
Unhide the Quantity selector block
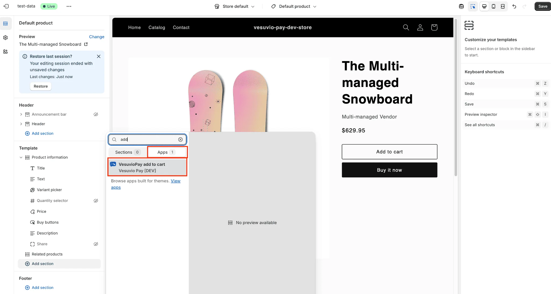coord(96,201)
